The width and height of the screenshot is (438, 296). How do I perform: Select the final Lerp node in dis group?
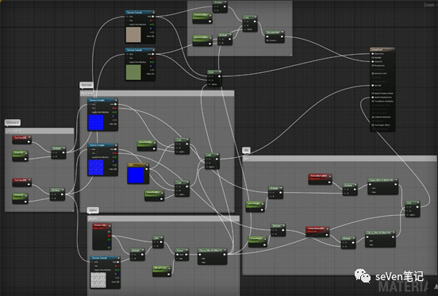tap(413, 209)
